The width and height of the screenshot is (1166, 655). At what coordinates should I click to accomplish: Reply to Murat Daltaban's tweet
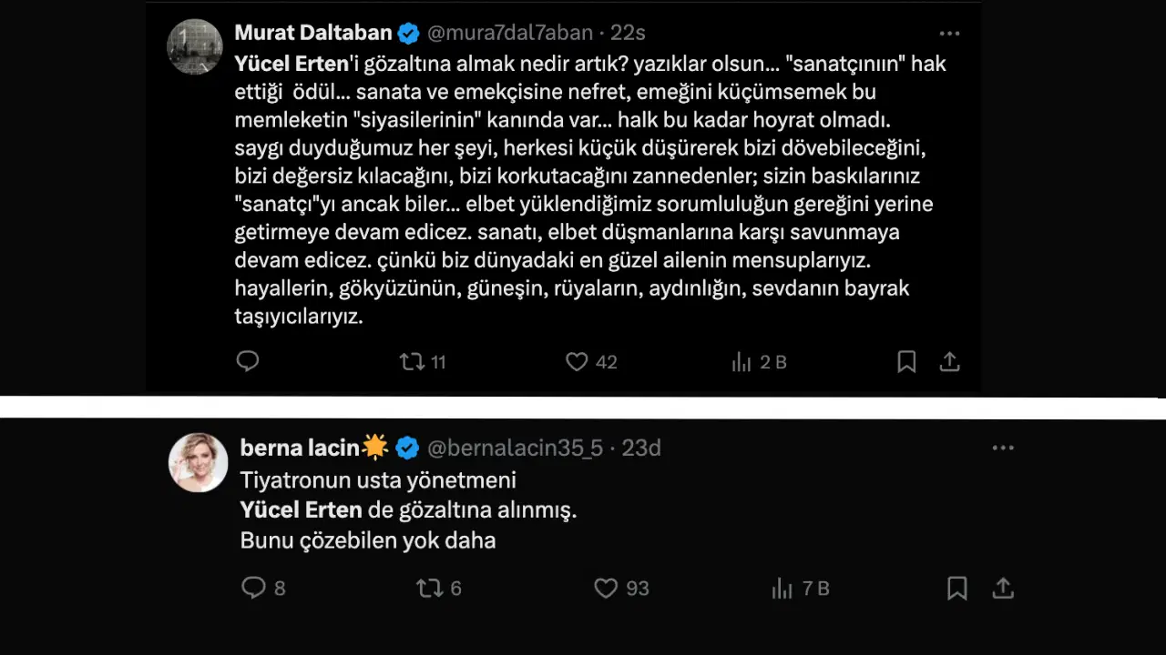pyautogui.click(x=248, y=362)
